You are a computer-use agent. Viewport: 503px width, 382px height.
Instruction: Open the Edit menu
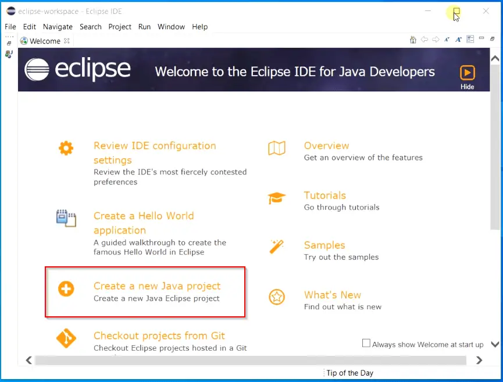click(30, 27)
